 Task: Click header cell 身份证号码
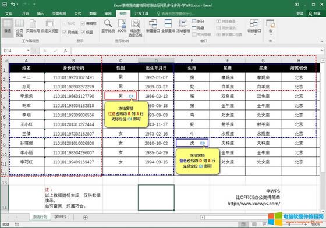73,68
